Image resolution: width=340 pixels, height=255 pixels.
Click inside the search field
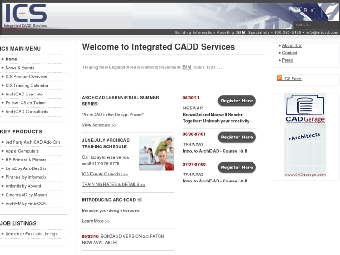[316, 25]
